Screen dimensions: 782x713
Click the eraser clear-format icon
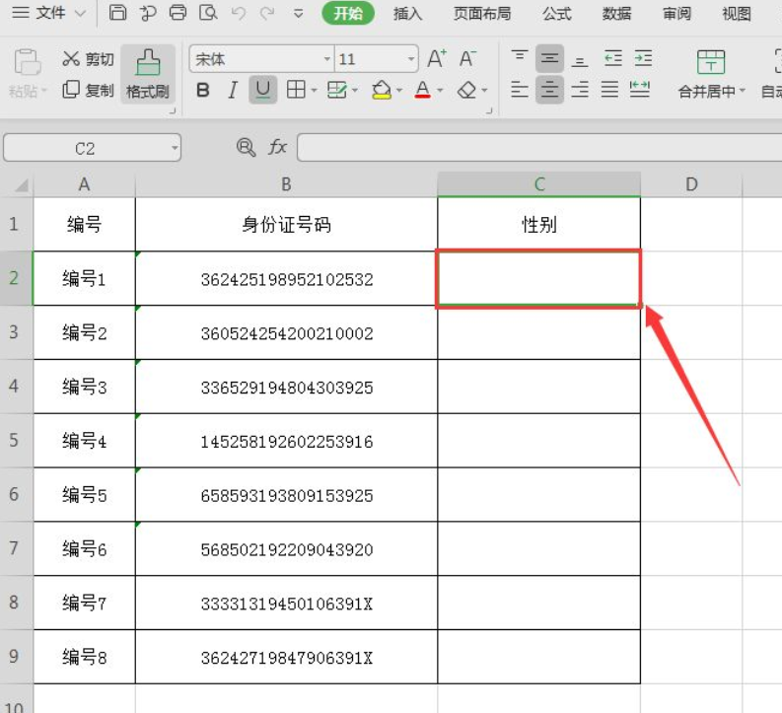466,91
